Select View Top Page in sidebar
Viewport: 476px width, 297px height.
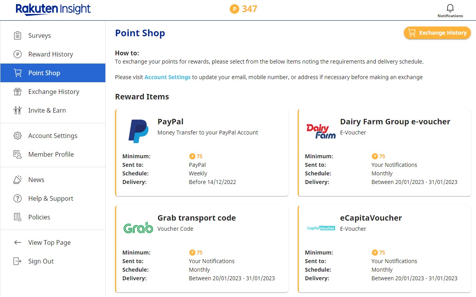click(x=49, y=242)
